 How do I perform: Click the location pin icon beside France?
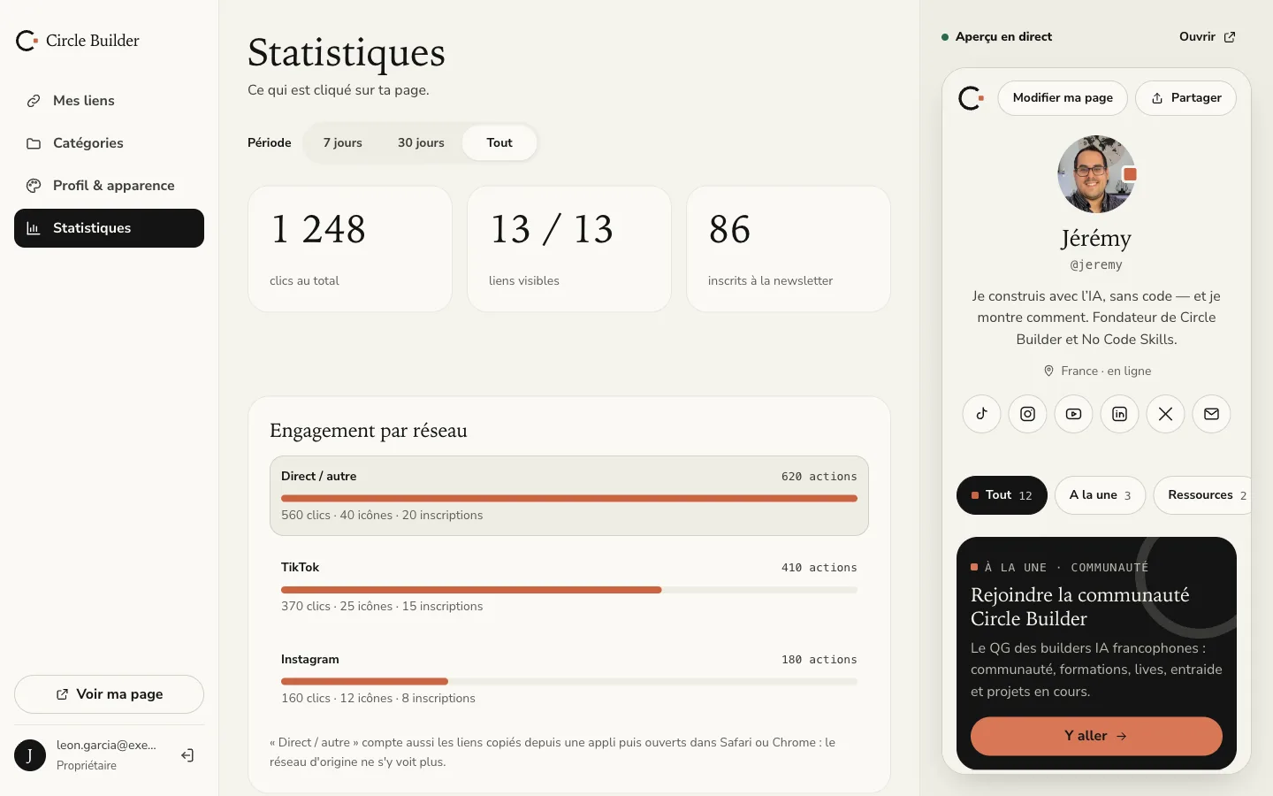click(x=1048, y=371)
